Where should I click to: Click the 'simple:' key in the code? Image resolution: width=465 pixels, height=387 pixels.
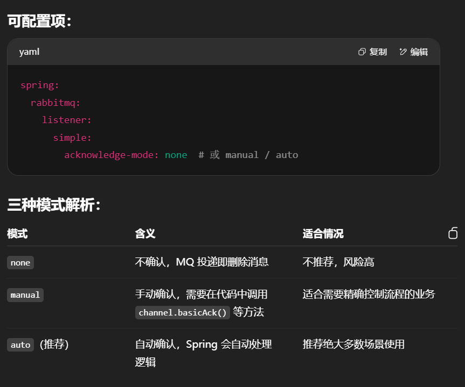72,138
